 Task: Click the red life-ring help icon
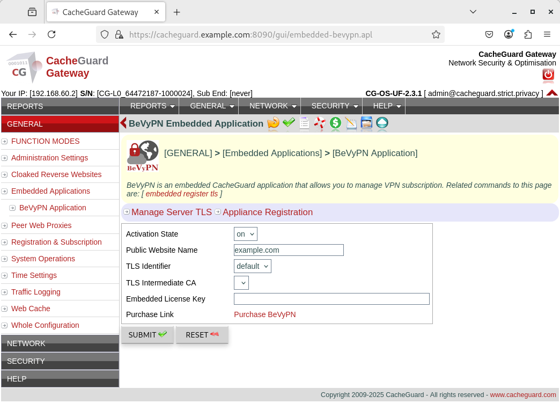(319, 123)
